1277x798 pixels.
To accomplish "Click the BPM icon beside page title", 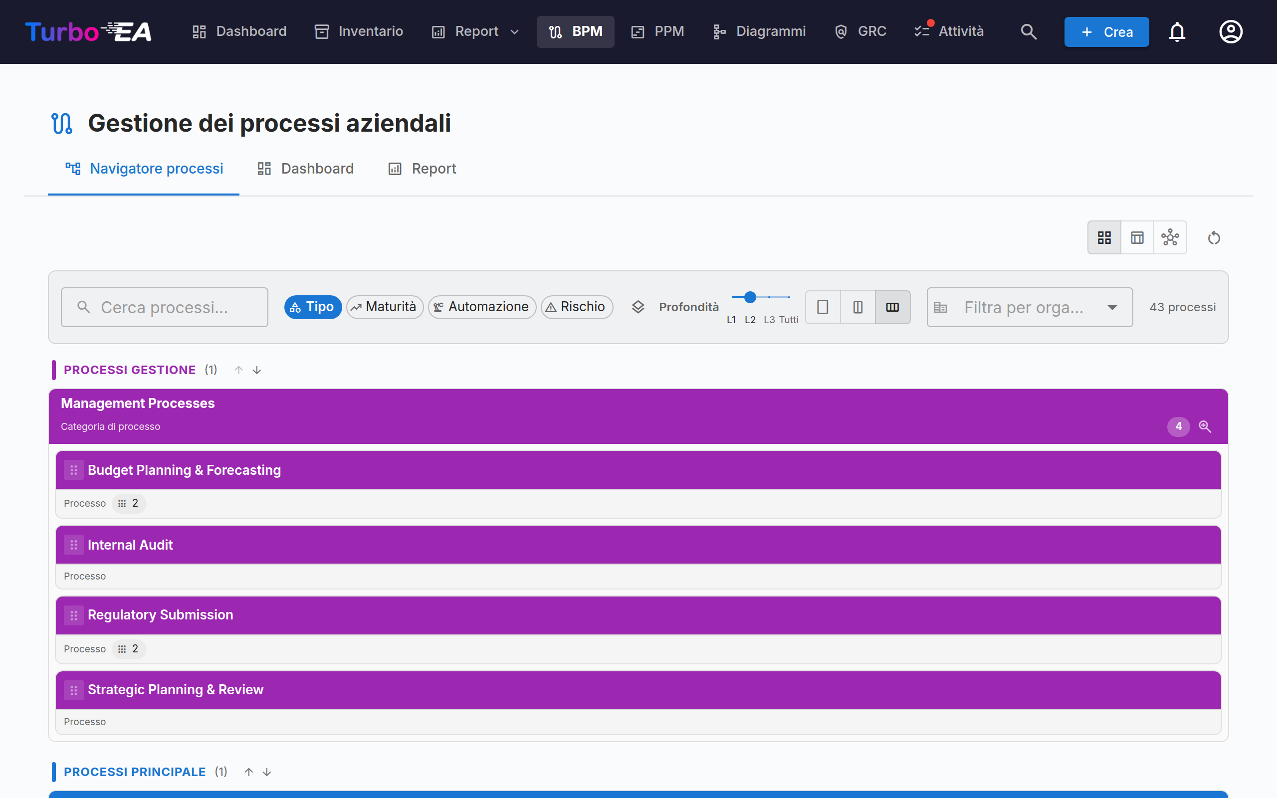I will 62,124.
